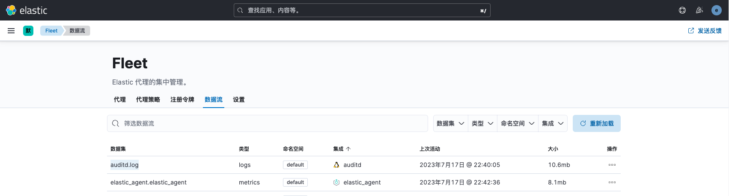The height and width of the screenshot is (196, 729).
Task: Click the sort arrow on 集成 column
Action: click(348, 149)
